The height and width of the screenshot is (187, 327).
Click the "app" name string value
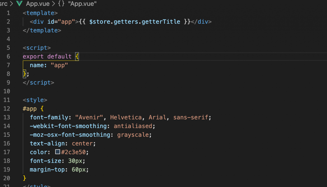(x=60, y=65)
